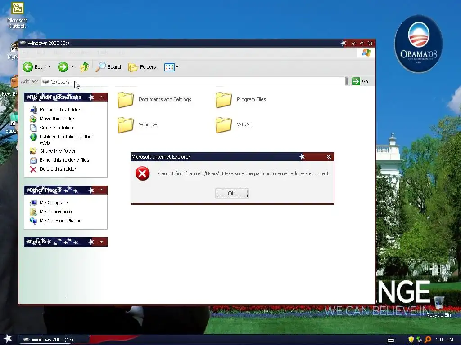Select the Documents and Settings folder
The height and width of the screenshot is (345, 461).
(x=154, y=99)
